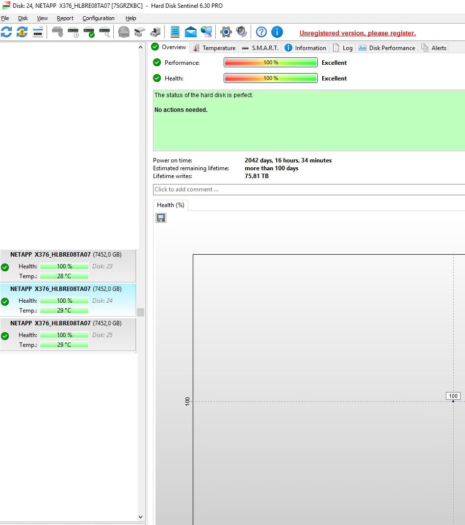Click the question mark help icon

(x=261, y=32)
